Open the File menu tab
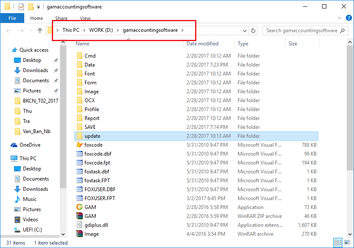This screenshot has width=354, height=248. [12, 18]
